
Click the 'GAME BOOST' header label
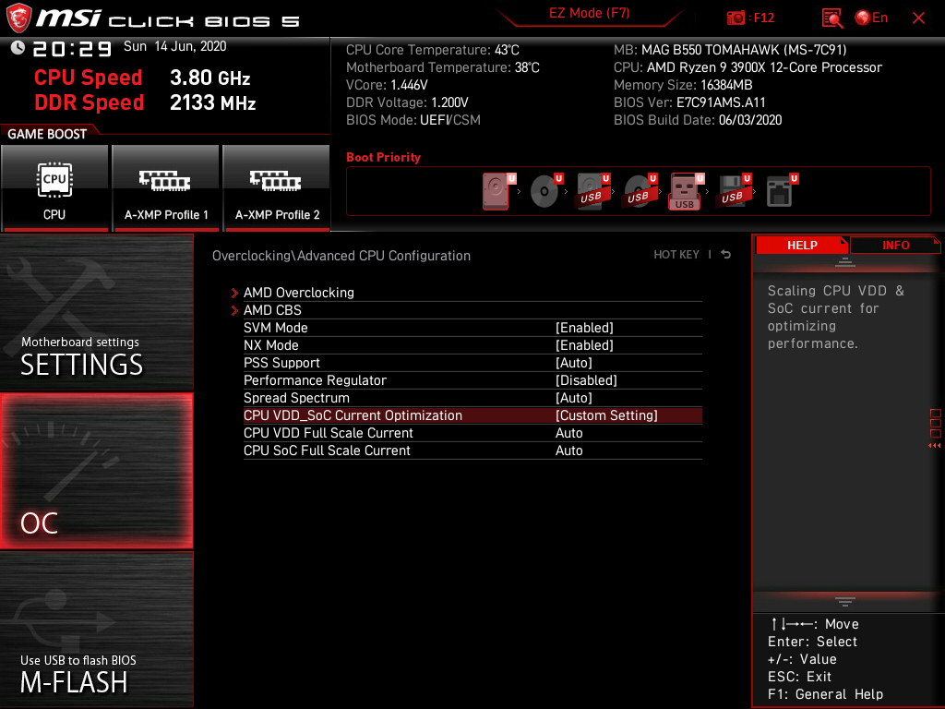pos(47,134)
